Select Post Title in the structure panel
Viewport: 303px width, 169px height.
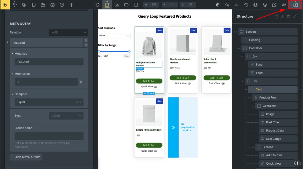(x=272, y=122)
